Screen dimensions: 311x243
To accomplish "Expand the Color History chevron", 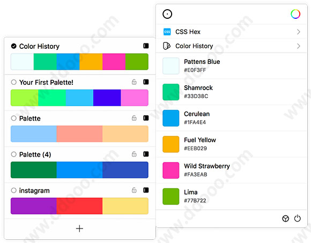I will [x=299, y=46].
